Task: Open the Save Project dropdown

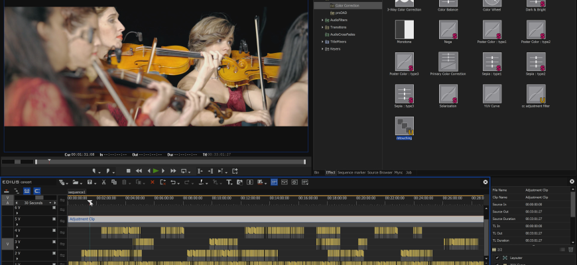Action: (x=96, y=184)
